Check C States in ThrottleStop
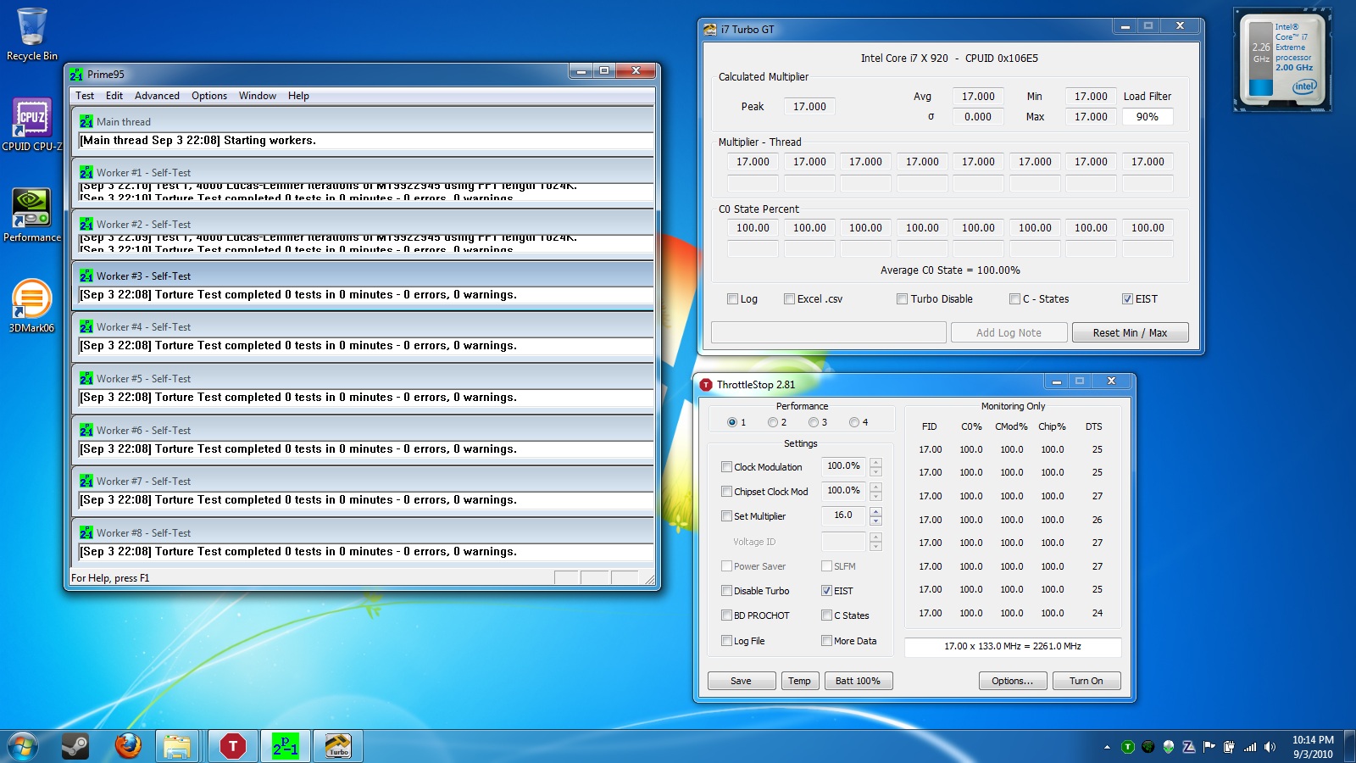The width and height of the screenshot is (1356, 763). pyautogui.click(x=826, y=615)
